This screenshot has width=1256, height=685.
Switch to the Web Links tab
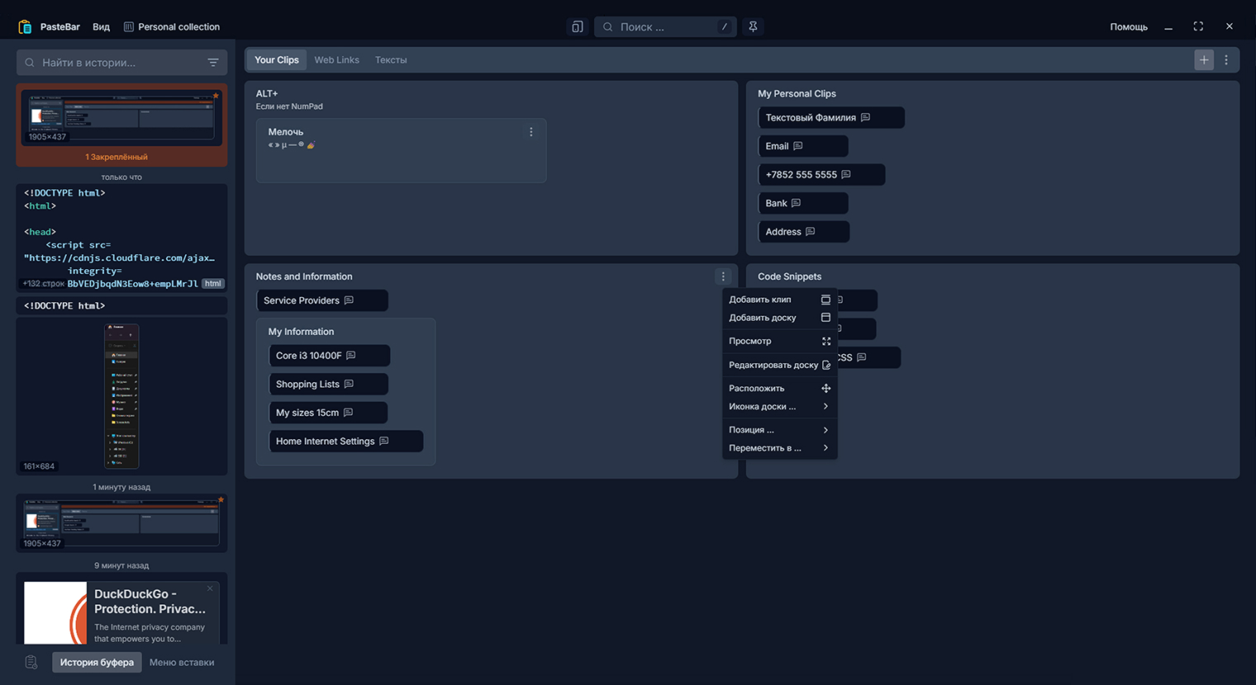(x=336, y=59)
